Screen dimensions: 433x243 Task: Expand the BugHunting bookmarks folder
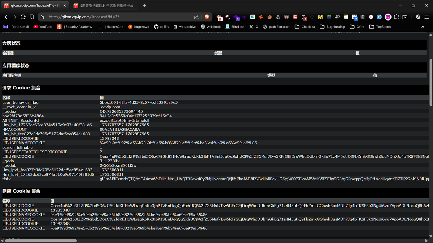332,27
